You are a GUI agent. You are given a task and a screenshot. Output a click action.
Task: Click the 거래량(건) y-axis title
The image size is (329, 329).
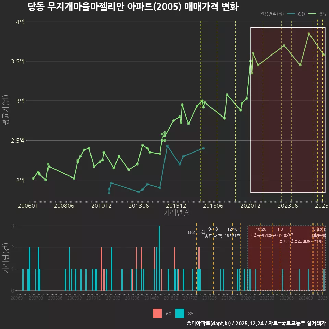point(5,258)
